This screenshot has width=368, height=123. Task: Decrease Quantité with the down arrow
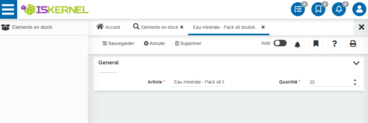click(355, 84)
